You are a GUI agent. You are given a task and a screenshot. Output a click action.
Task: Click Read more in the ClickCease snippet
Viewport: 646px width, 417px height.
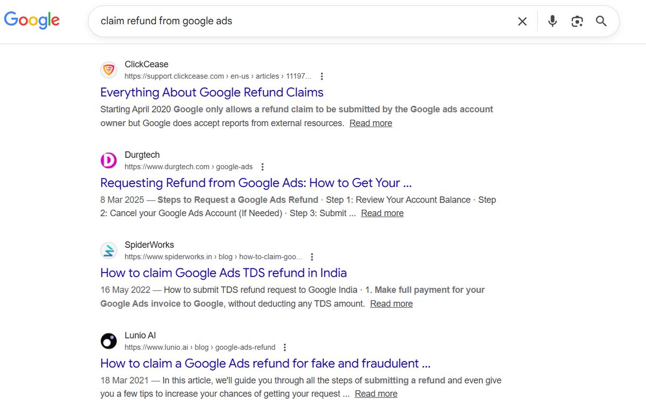point(371,123)
